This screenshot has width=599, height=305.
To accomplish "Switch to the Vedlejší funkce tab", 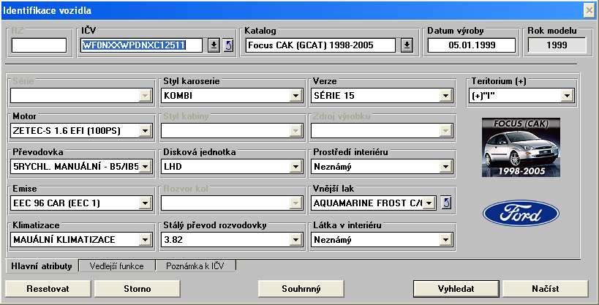I will (x=116, y=266).
